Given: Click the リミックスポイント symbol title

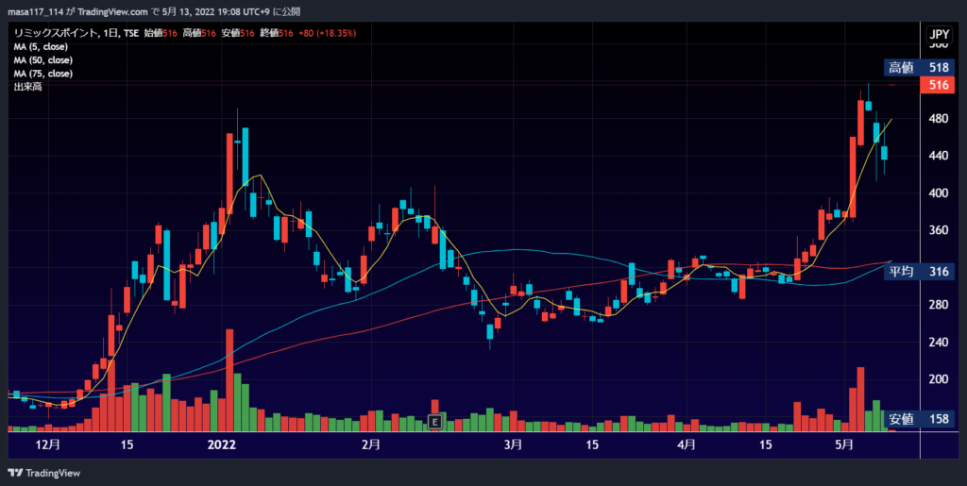Looking at the screenshot, I should tap(55, 34).
